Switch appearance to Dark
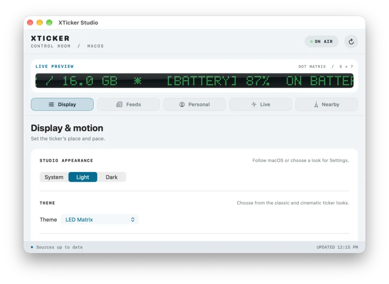The image size is (389, 284). click(x=112, y=177)
